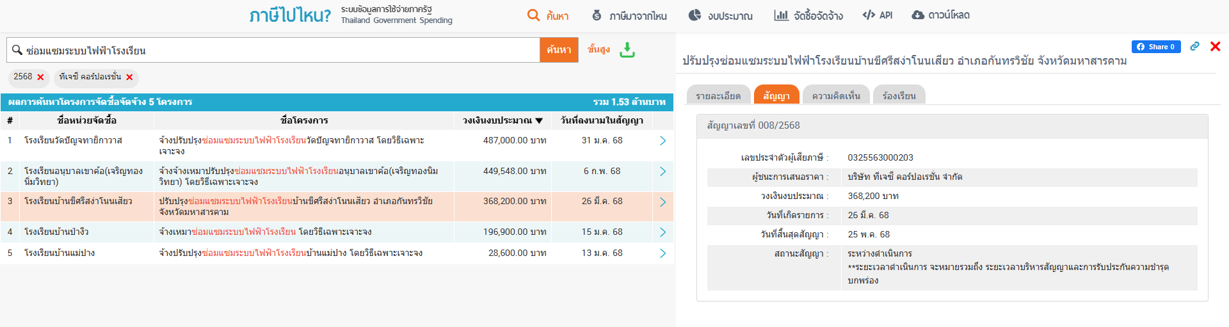Switch to the ความคิดเห็น tab
Screen dimensions: 1229x327
coord(836,95)
